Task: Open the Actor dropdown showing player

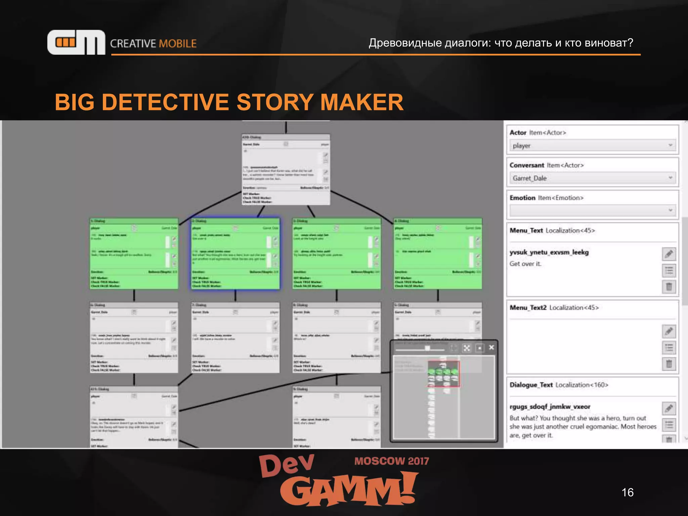Action: click(593, 145)
